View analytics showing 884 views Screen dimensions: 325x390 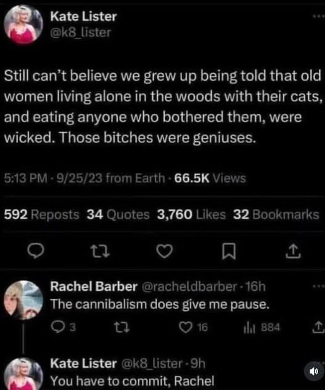pos(261,327)
